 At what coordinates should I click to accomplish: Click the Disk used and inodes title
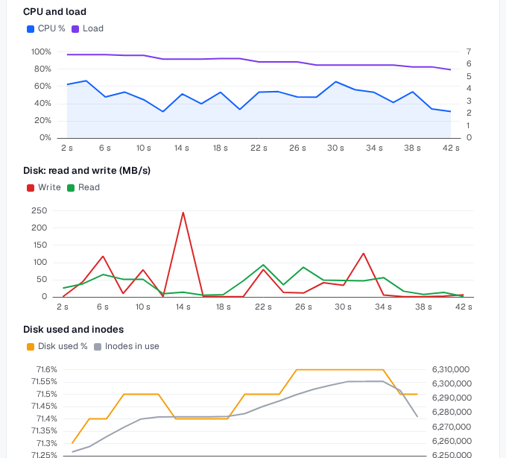(x=74, y=330)
